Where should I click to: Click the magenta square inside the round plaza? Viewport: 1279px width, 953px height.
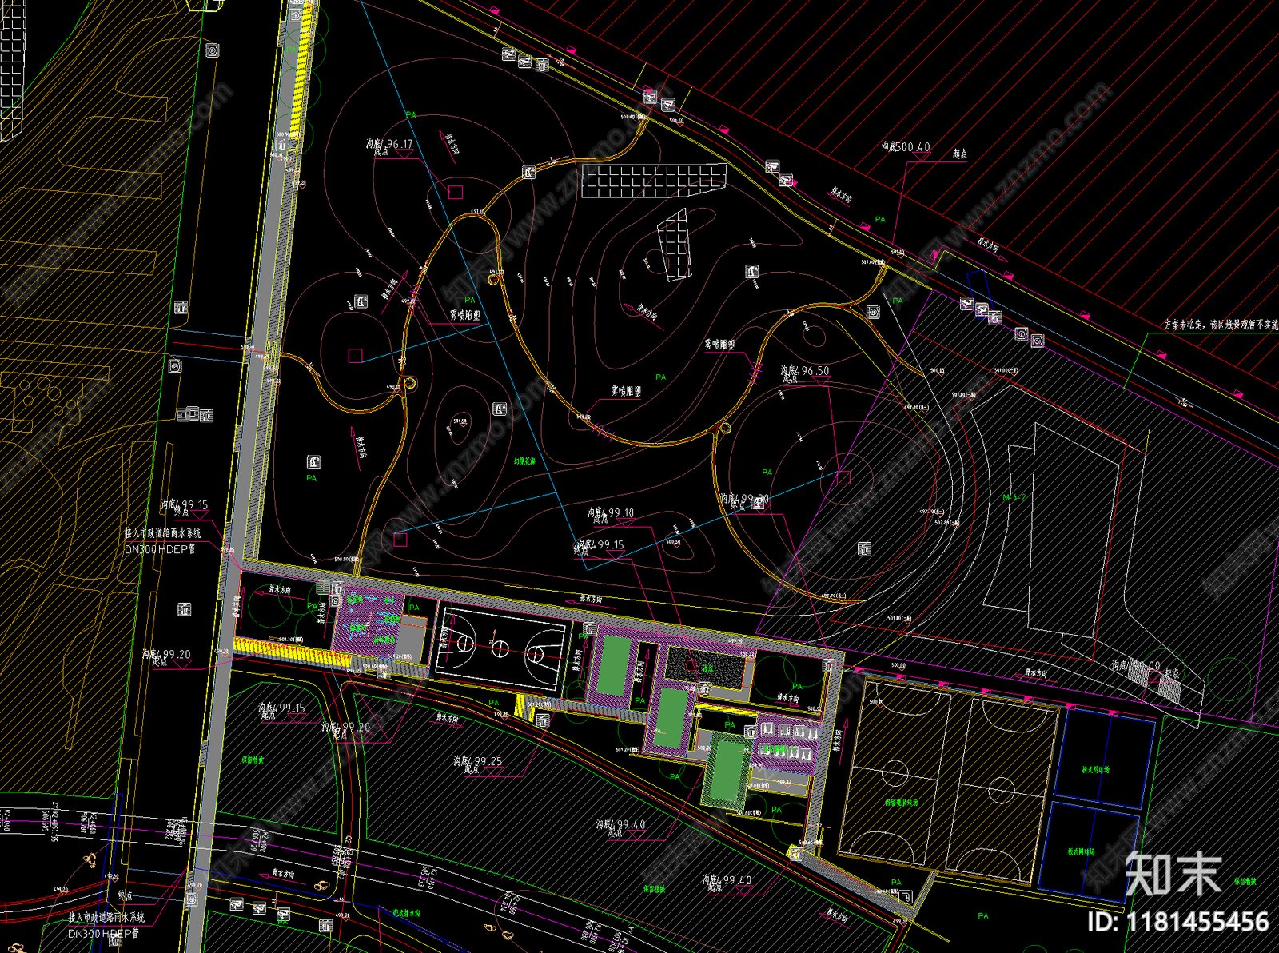[843, 477]
